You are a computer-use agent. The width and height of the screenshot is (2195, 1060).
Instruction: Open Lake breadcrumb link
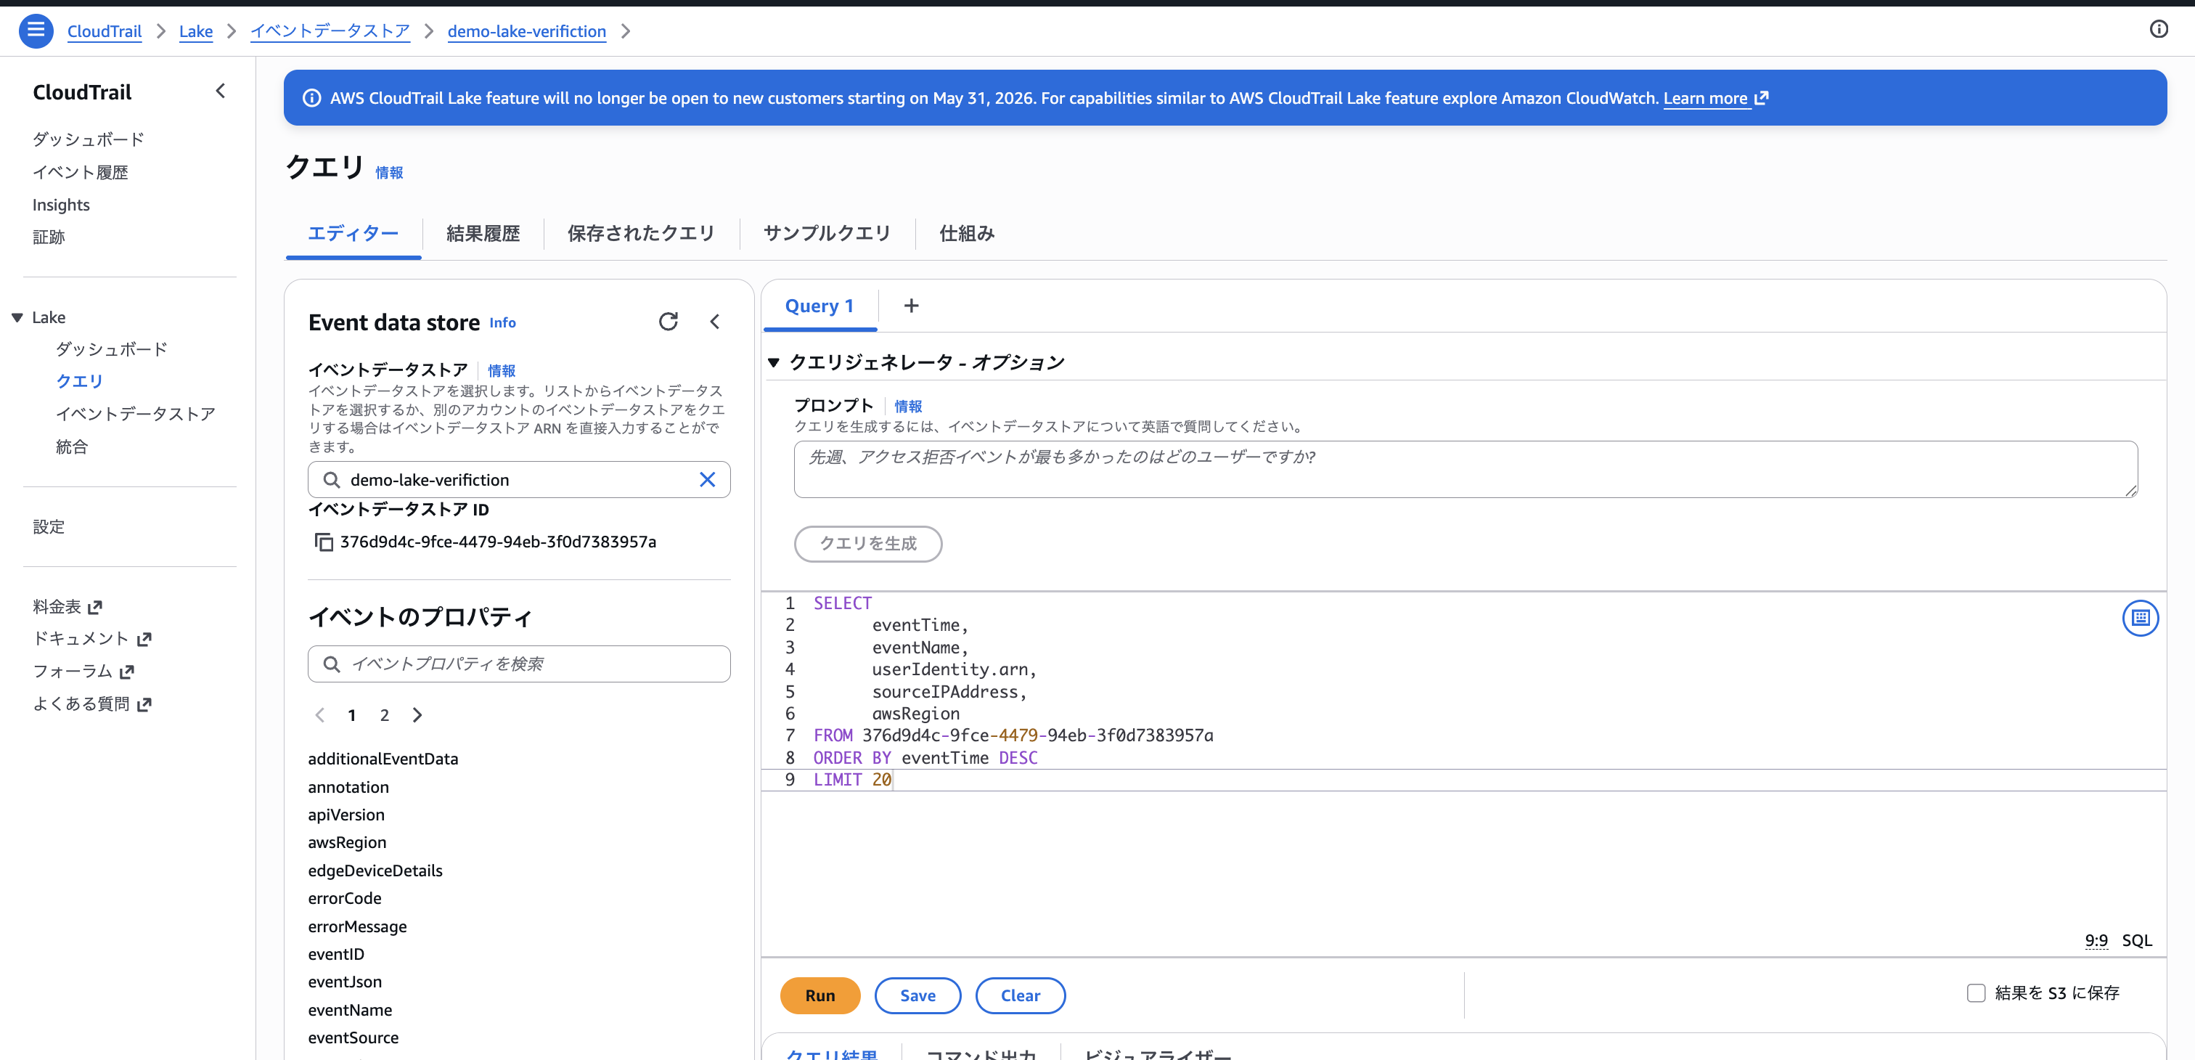(x=196, y=30)
